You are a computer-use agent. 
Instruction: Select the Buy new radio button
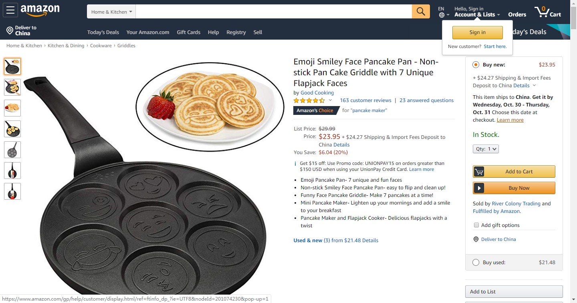476,64
